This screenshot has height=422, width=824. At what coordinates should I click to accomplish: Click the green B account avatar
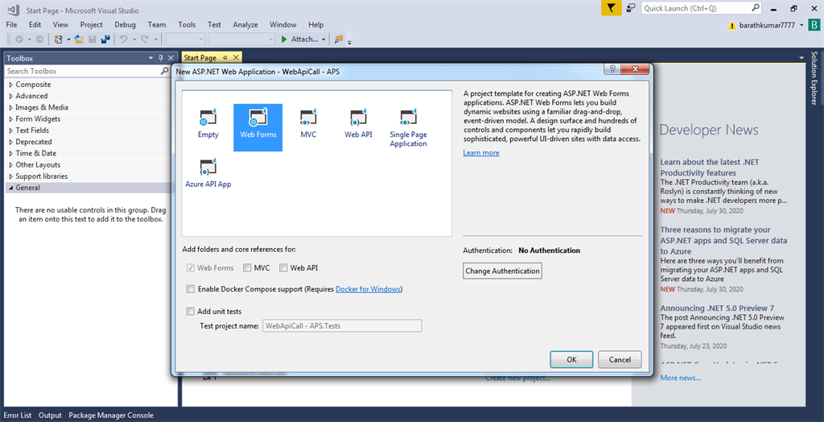pos(814,25)
